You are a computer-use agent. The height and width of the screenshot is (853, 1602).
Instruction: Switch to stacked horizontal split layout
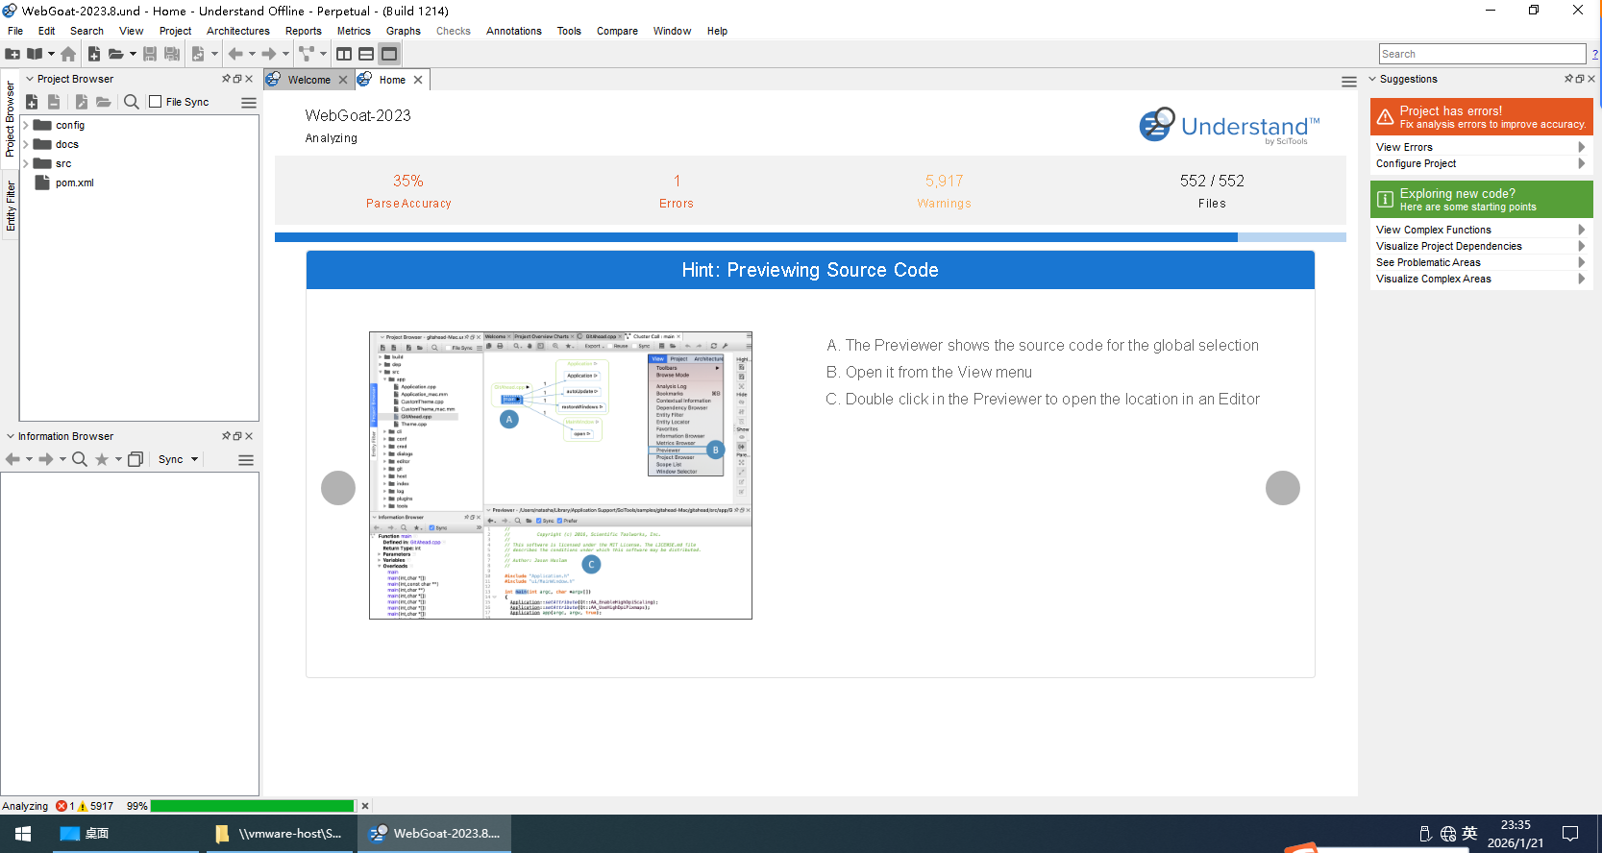pyautogui.click(x=366, y=54)
